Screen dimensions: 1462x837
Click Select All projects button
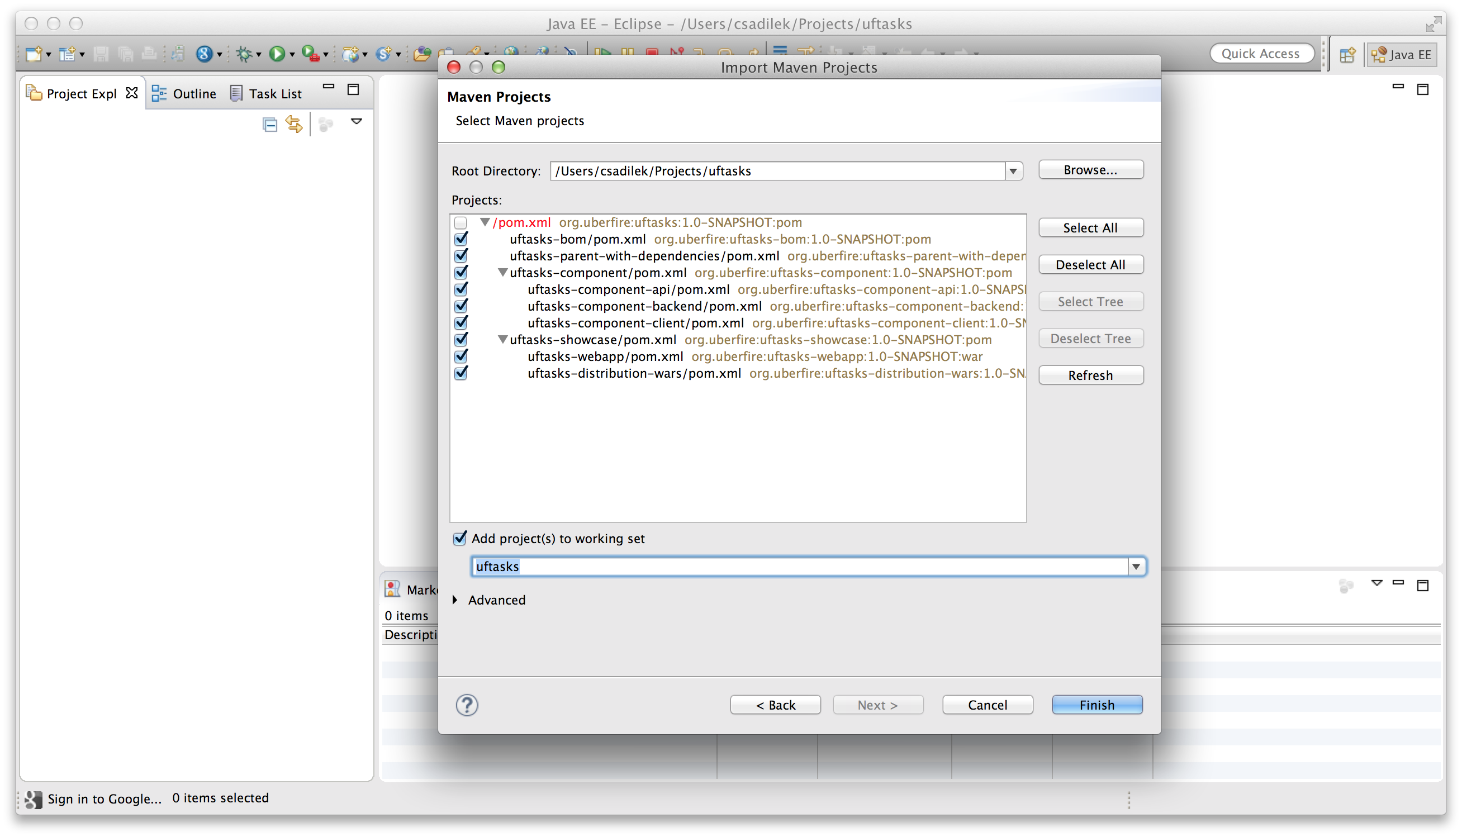coord(1089,227)
